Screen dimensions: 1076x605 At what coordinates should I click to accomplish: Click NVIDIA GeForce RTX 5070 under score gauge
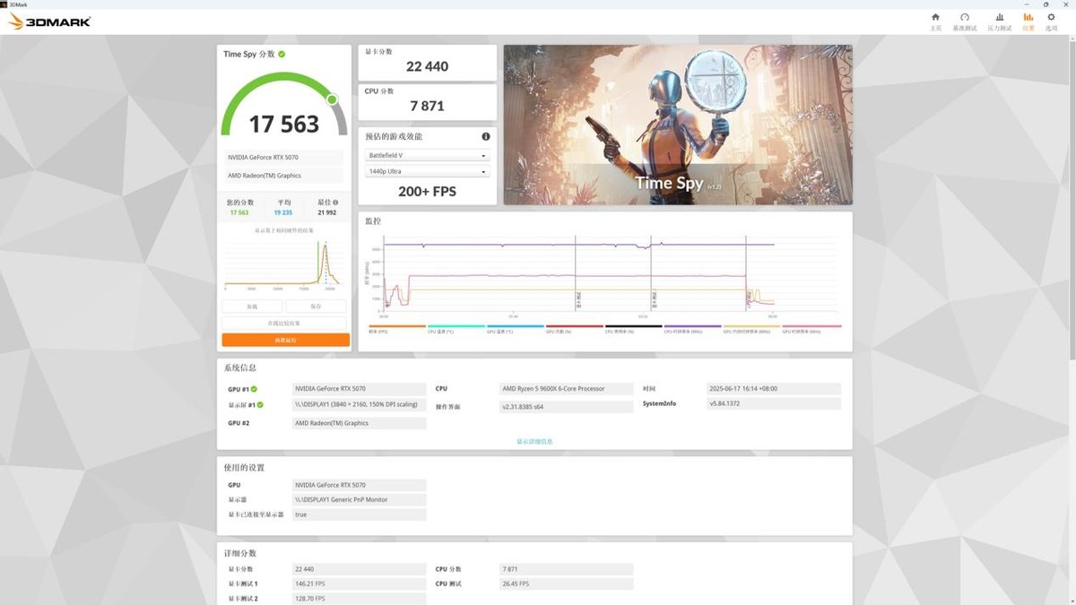click(x=282, y=158)
